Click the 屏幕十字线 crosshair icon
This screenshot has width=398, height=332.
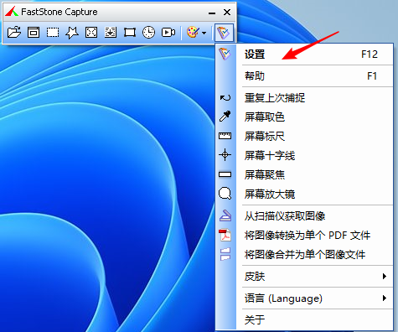(225, 155)
